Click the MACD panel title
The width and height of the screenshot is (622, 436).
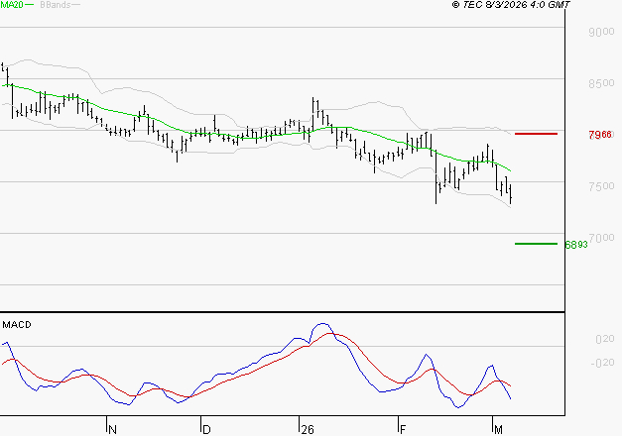click(x=17, y=325)
